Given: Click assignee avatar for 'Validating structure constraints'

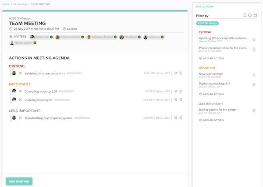Looking at the screenshot, I should coord(14,73).
